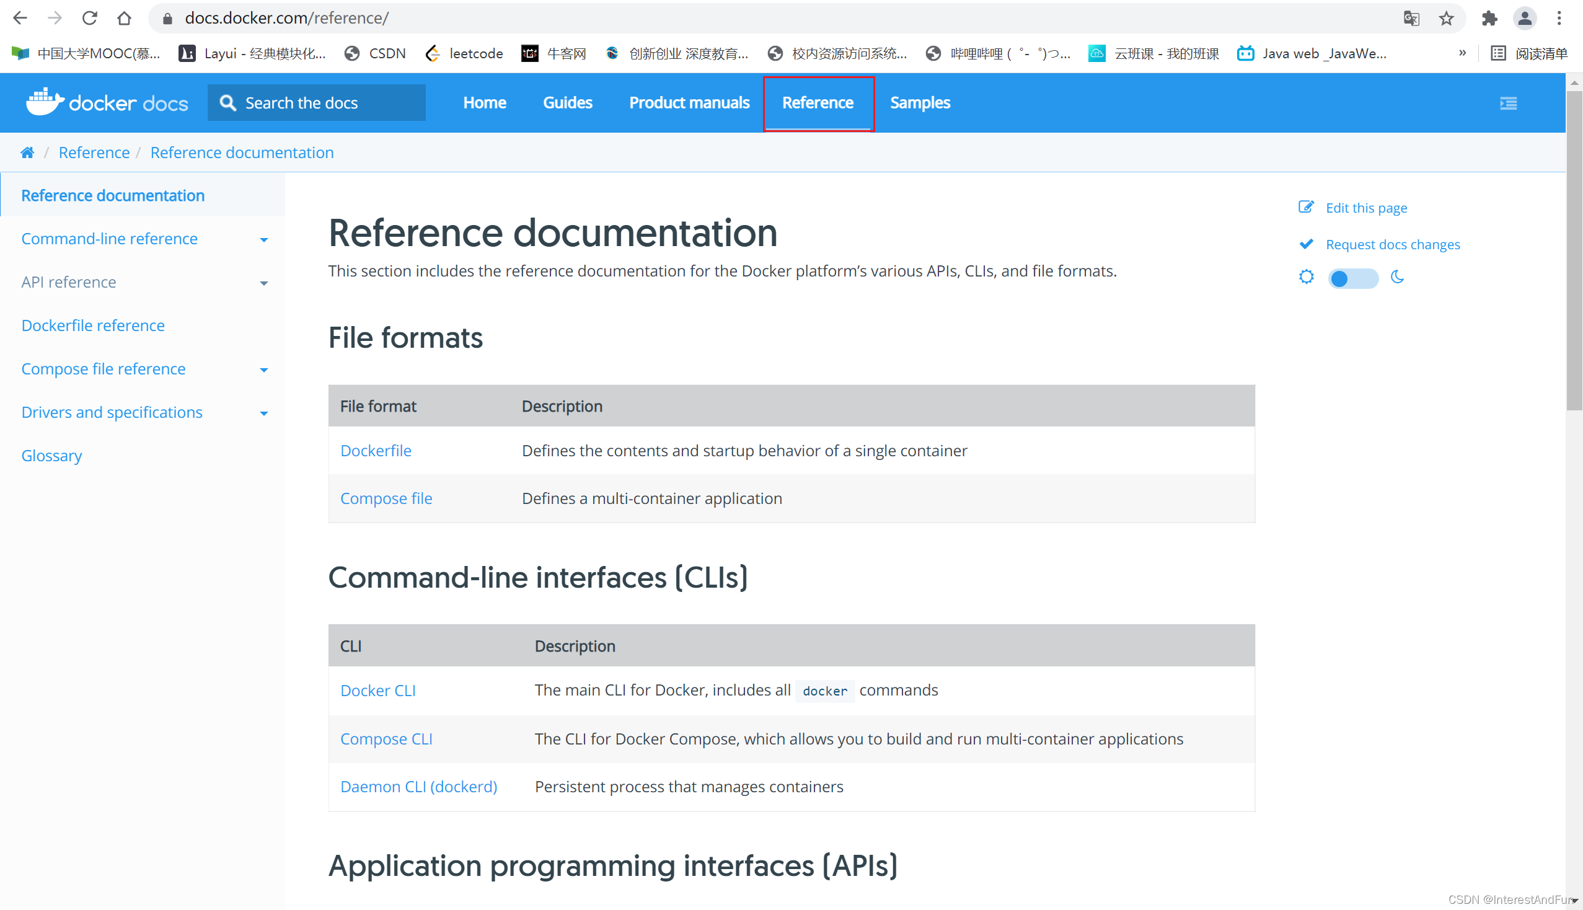This screenshot has height=910, width=1583.
Task: Open the Guides nav tab
Action: (x=568, y=102)
